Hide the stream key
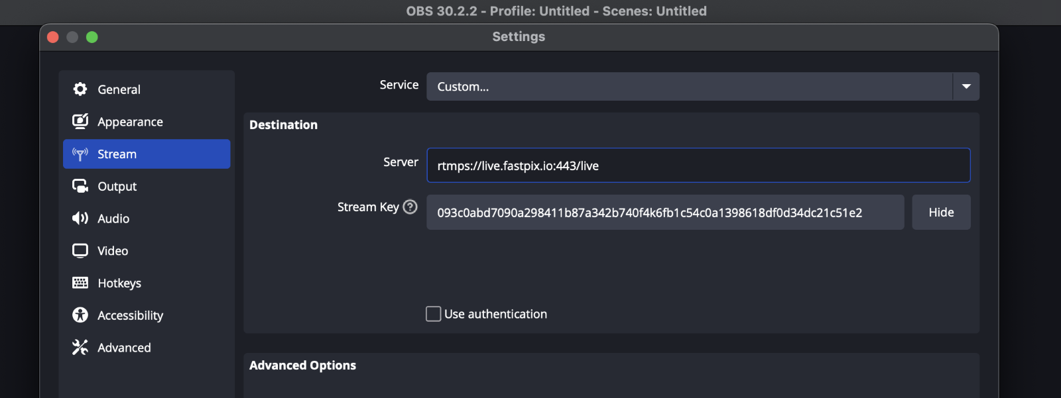The image size is (1061, 398). pyautogui.click(x=941, y=212)
